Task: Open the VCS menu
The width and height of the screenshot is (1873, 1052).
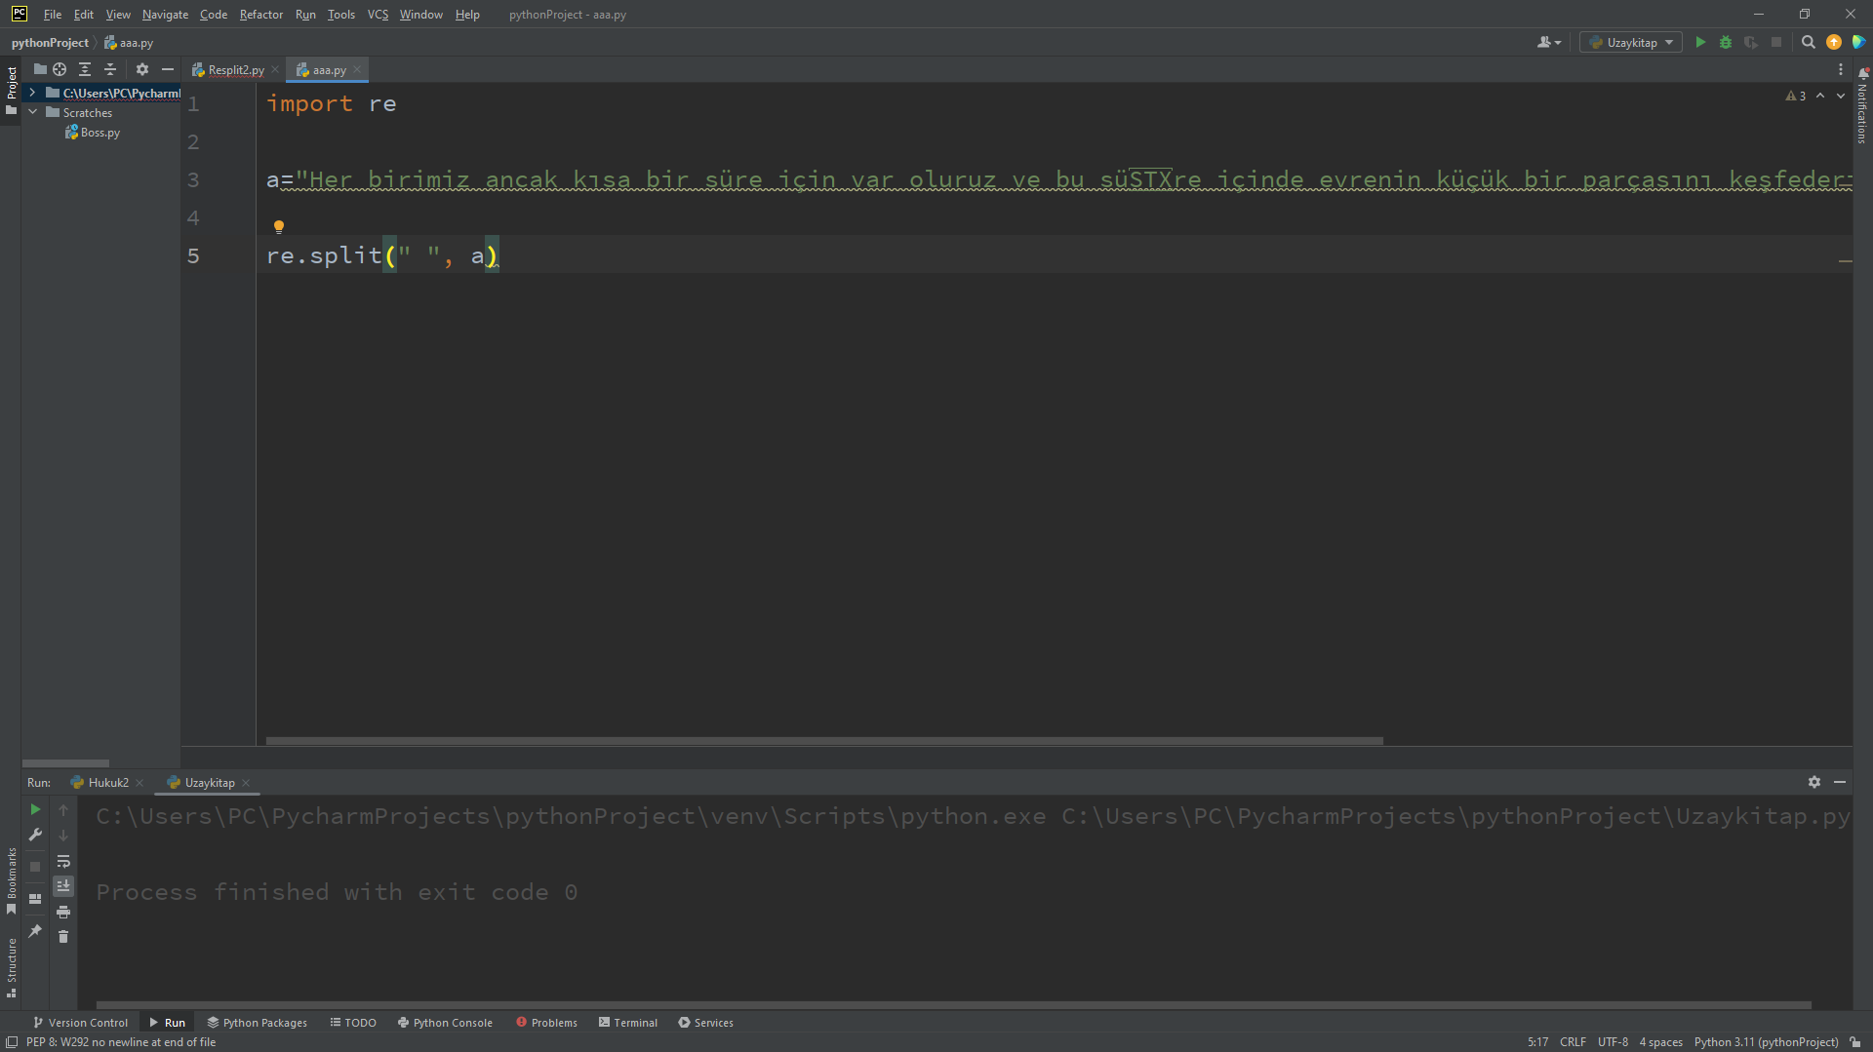Action: tap(378, 15)
